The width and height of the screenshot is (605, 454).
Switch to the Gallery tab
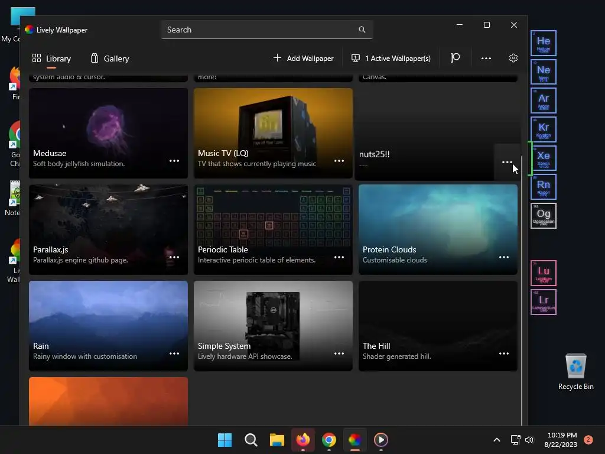pos(110,59)
